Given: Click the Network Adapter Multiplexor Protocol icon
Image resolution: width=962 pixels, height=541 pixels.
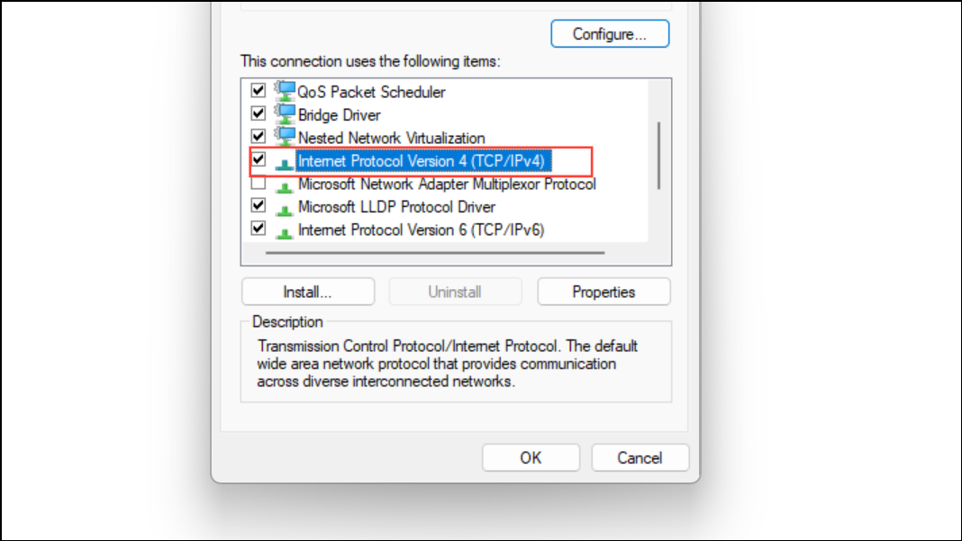Looking at the screenshot, I should pos(284,184).
